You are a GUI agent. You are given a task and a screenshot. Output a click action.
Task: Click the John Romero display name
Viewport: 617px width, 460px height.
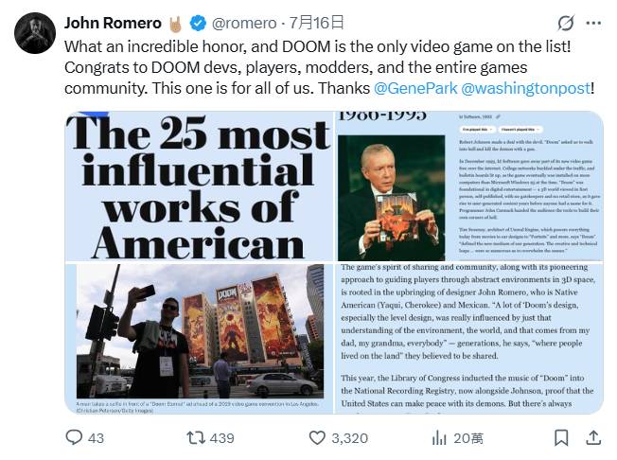113,24
